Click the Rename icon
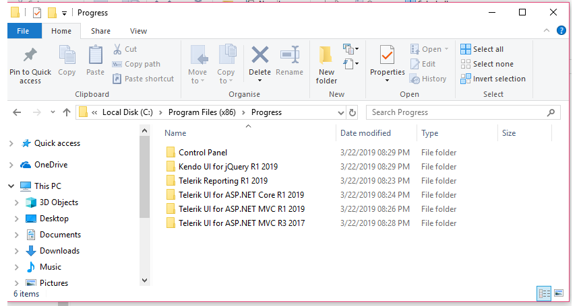 290,54
